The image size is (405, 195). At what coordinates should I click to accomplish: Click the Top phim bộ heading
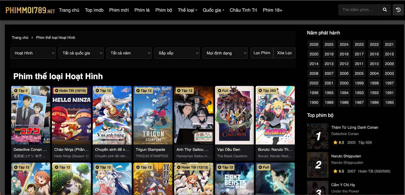coord(320,115)
